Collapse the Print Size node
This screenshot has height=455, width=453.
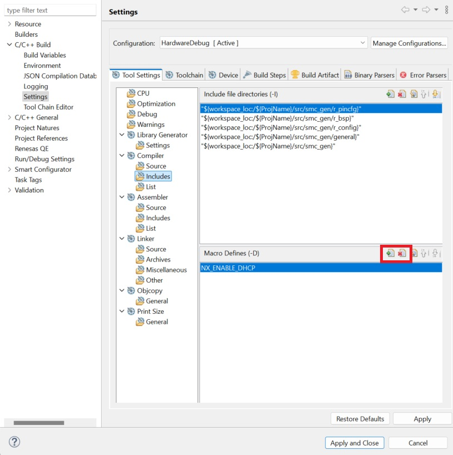(122, 311)
